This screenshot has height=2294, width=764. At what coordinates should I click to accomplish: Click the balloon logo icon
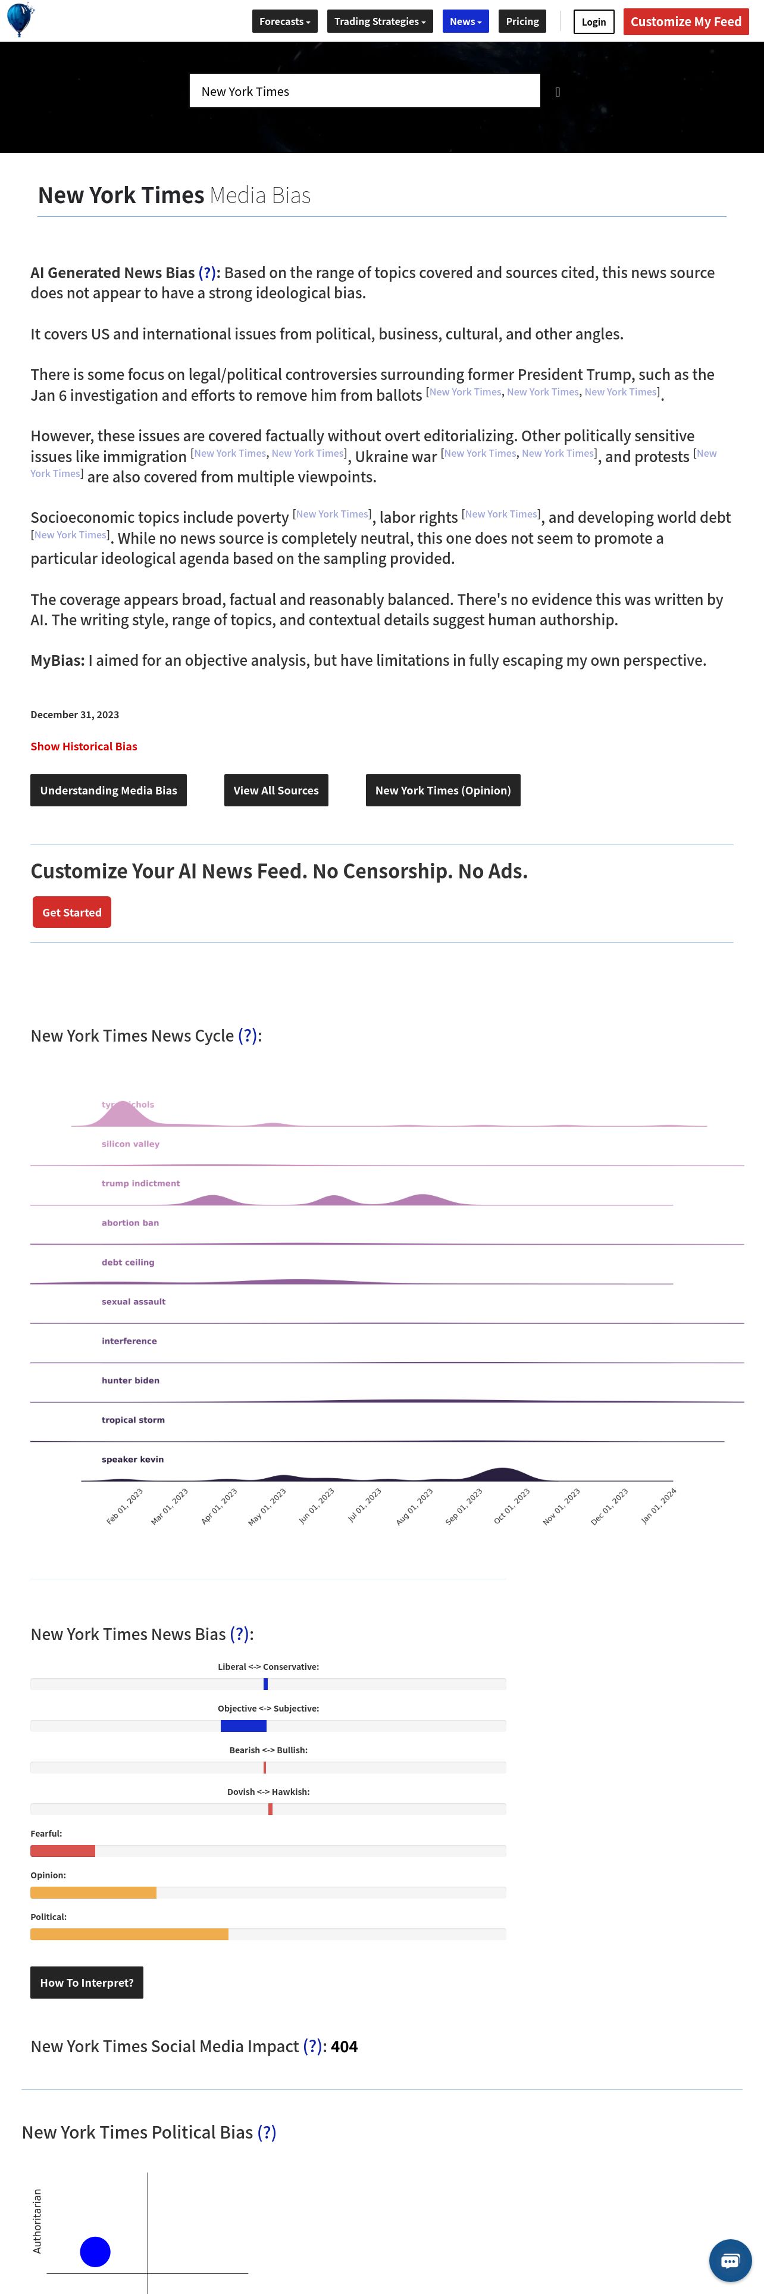pos(20,18)
